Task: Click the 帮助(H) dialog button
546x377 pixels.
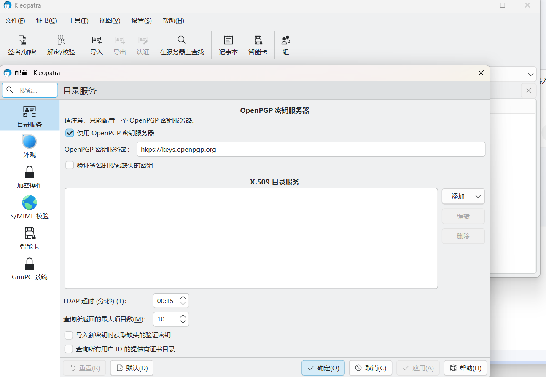Action: pyautogui.click(x=465, y=368)
